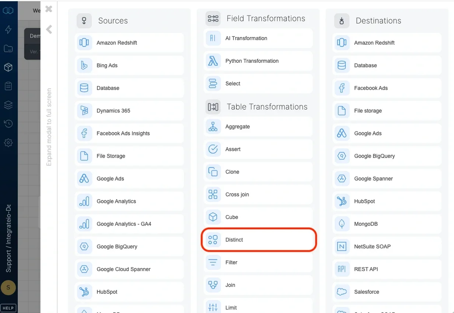
Task: Click the Destinations heading icon
Action: (342, 21)
